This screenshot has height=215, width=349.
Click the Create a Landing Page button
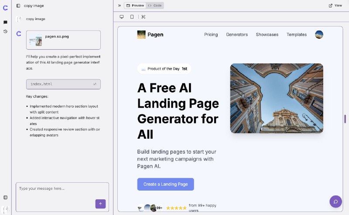[x=165, y=184]
